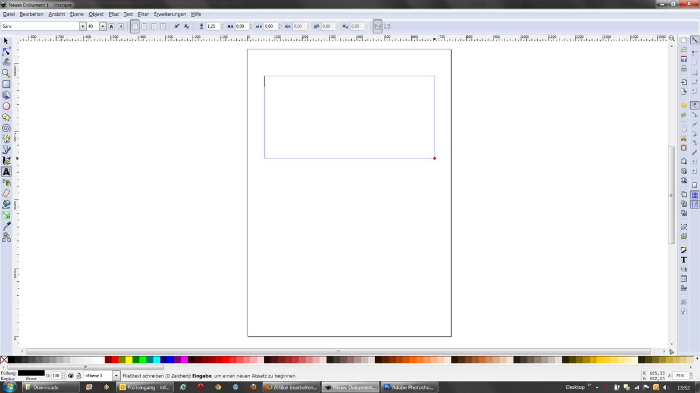
Task: Select the Rectangle tool
Action: 6,84
